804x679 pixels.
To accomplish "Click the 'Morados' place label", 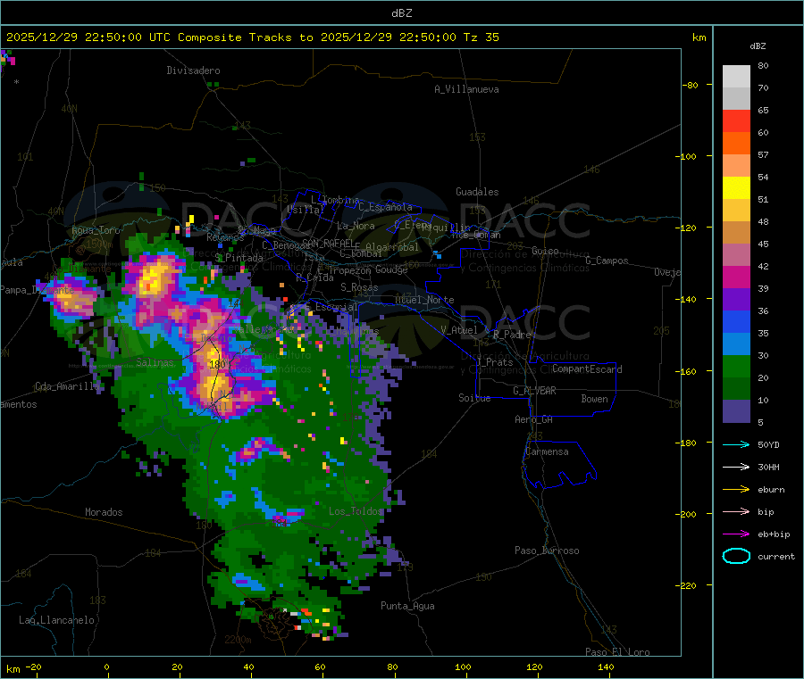I will pyautogui.click(x=105, y=512).
